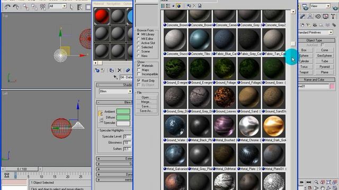Screen dimensions: 339x190
Task: Open the Hierarchy command panel tab
Action: tap(310, 16)
